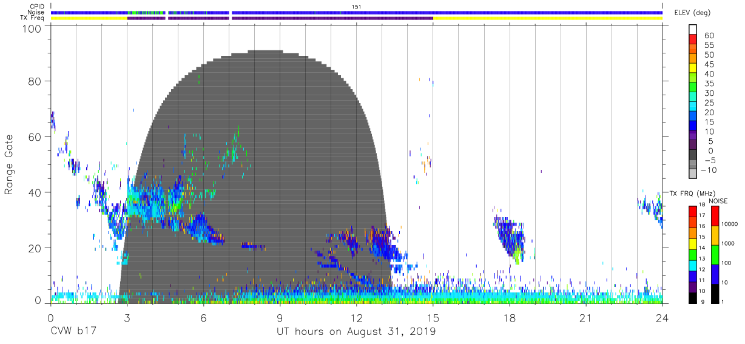This screenshot has height=344, width=745.
Task: Click the TX FRQ colorbar value '17'
Action: (x=703, y=215)
